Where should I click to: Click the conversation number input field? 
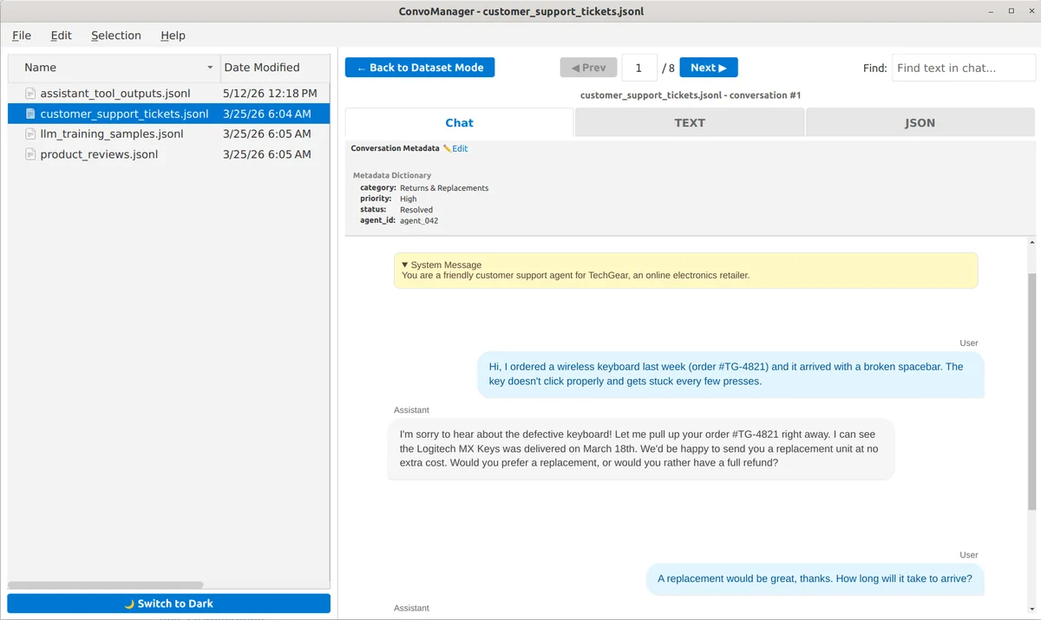point(639,68)
